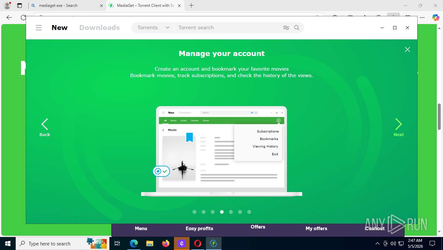The width and height of the screenshot is (443, 250).
Task: Jump to the fifth onboarding slide dot
Action: click(231, 212)
